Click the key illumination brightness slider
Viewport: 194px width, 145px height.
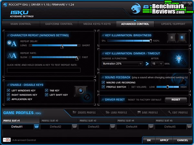pos(129,41)
